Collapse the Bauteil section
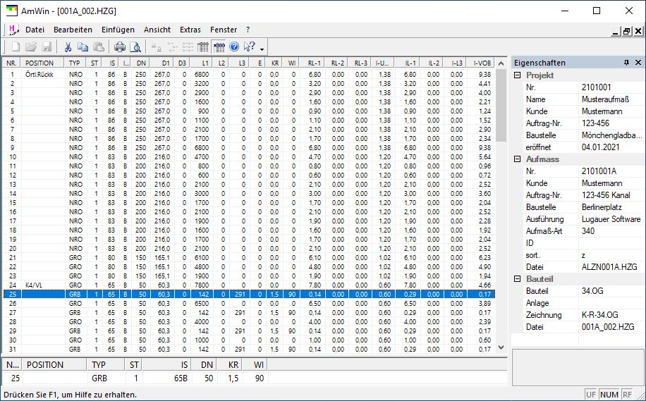Screen dimensions: 646x401 pos(518,279)
